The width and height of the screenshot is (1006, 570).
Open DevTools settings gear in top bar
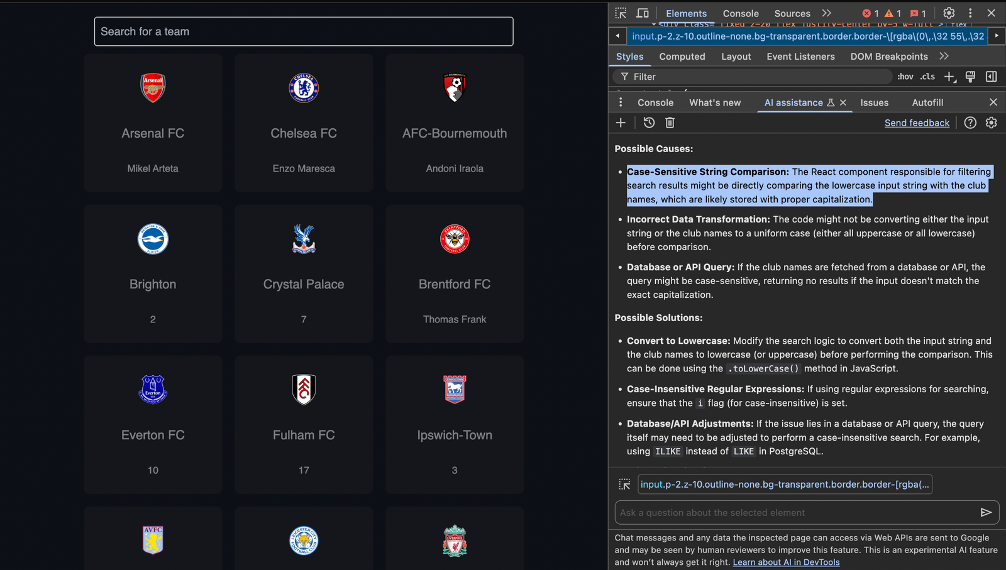tap(949, 13)
